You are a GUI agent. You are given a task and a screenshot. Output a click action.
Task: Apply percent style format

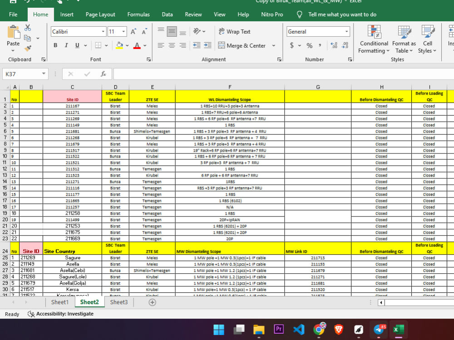(310, 45)
